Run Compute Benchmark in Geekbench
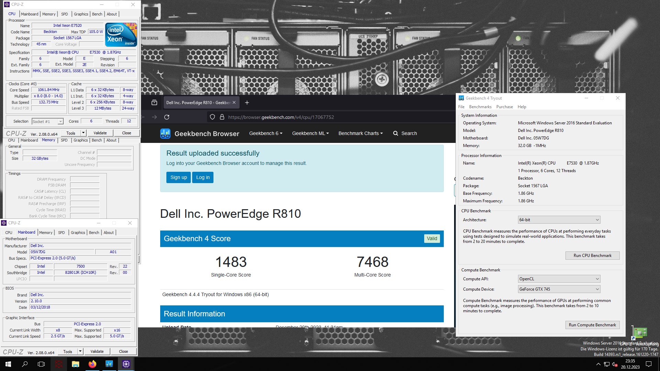 tap(593, 325)
